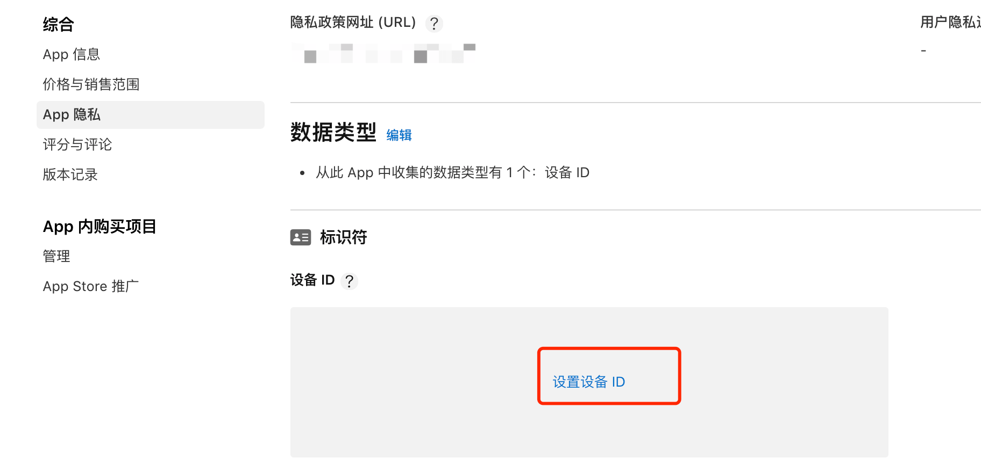Image resolution: width=981 pixels, height=465 pixels.
Task: Click the App 内购买项目 heading
Action: click(99, 226)
